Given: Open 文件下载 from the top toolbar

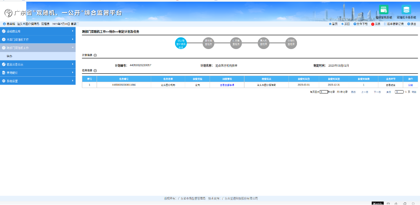Looking at the screenshot, I should pos(355,24).
